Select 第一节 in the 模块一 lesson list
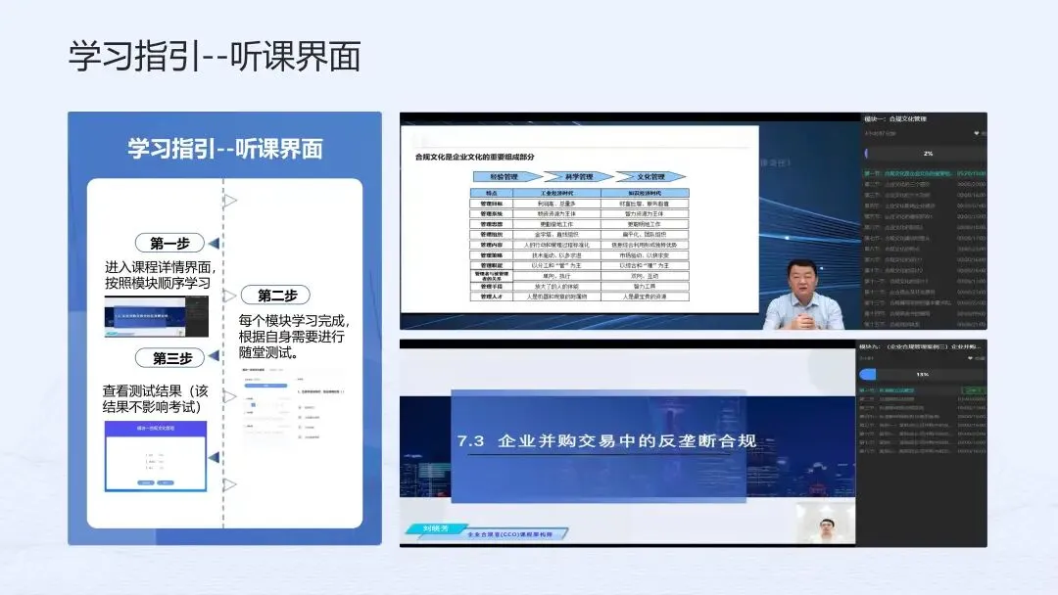Screen dimensions: 1058x595 pyautogui.click(x=925, y=174)
